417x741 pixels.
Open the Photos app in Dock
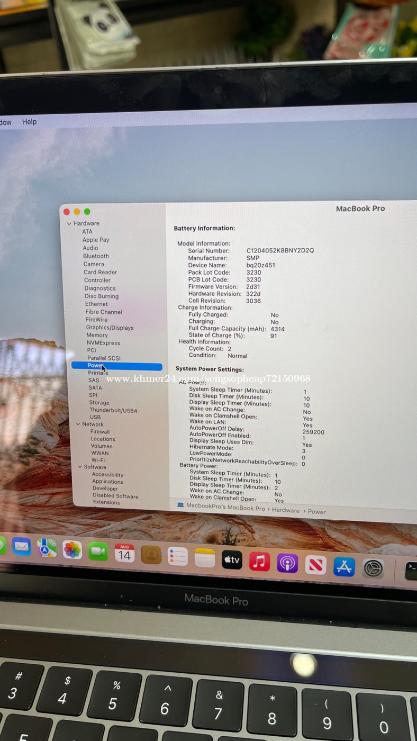(x=72, y=549)
